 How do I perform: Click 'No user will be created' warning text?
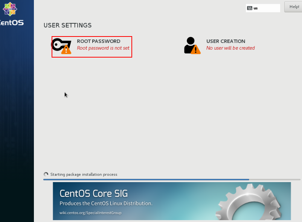pyautogui.click(x=230, y=48)
